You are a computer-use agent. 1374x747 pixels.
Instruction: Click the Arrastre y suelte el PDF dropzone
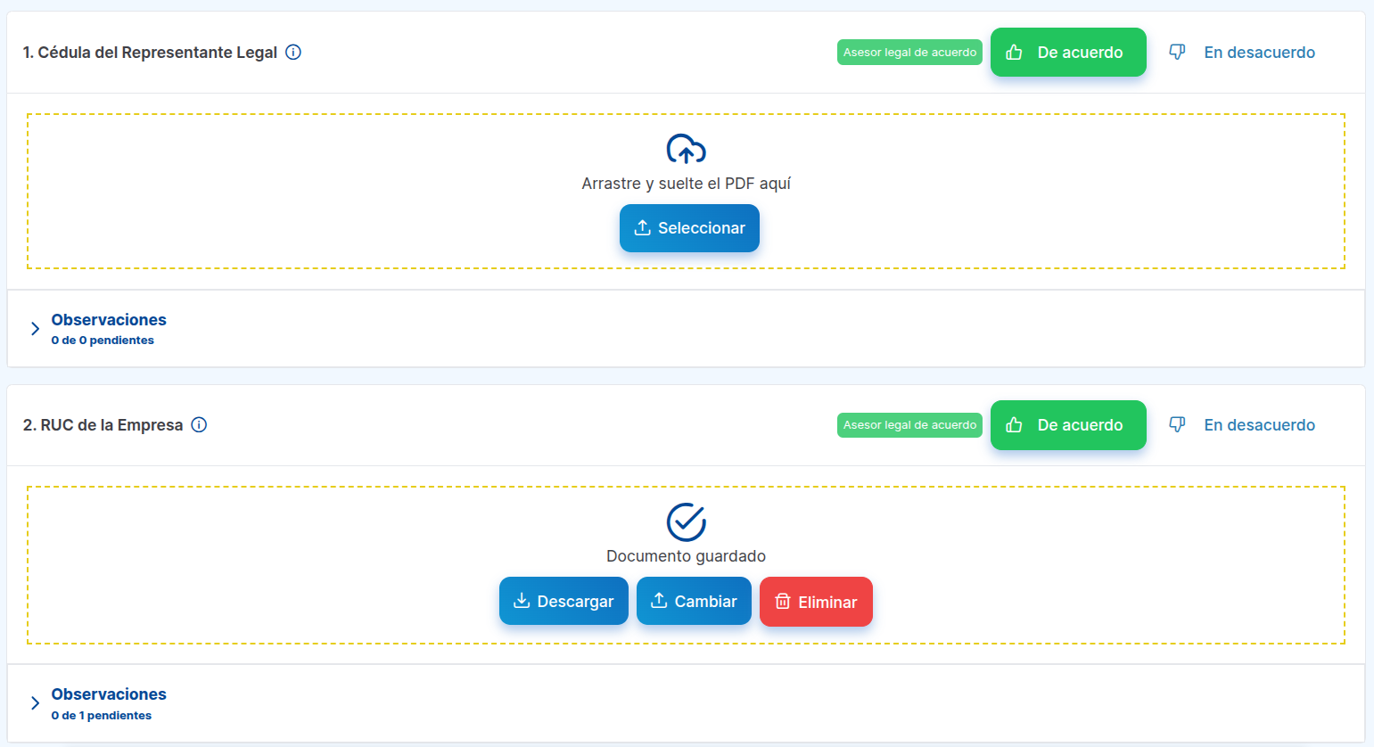point(357,191)
